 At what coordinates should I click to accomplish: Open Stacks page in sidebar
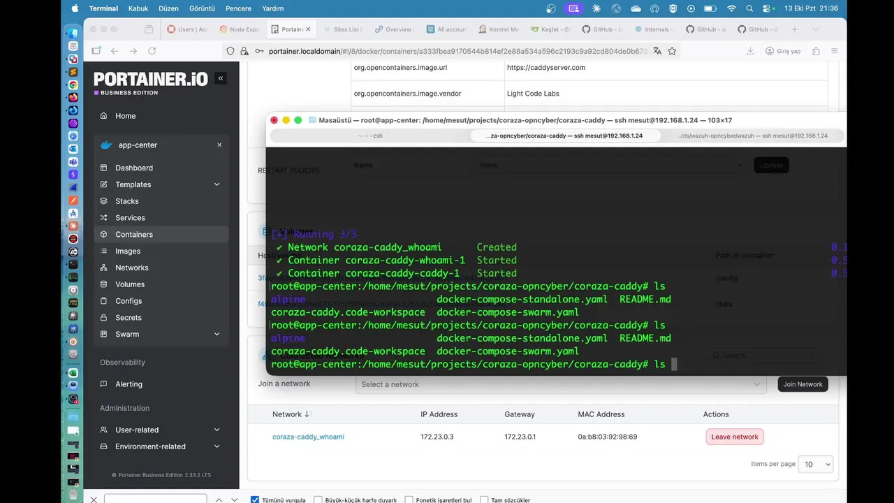pyautogui.click(x=126, y=201)
